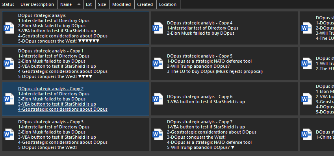Sort by Size column header
This screenshot has height=156, width=334.
102,4
